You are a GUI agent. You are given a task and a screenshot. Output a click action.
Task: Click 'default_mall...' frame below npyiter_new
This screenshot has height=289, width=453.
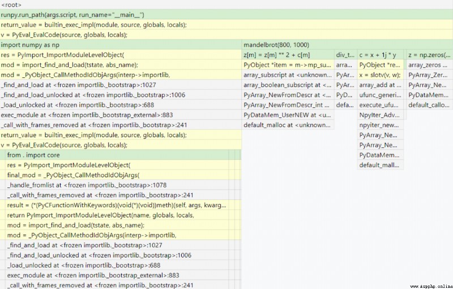[380, 165]
